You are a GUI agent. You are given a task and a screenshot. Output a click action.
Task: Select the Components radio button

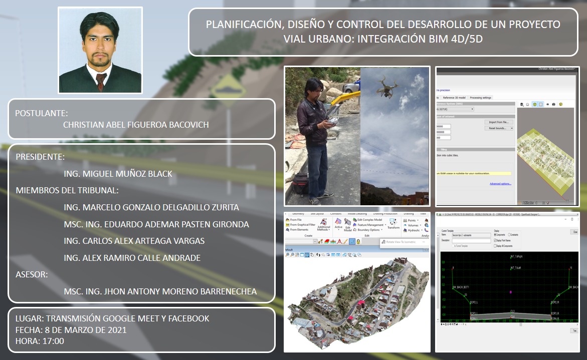(499, 235)
